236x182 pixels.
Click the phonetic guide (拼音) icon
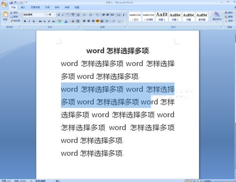(x=73, y=15)
